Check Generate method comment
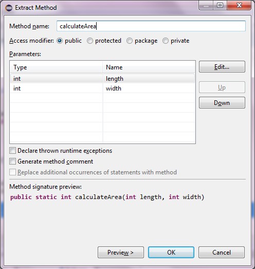 point(12,162)
